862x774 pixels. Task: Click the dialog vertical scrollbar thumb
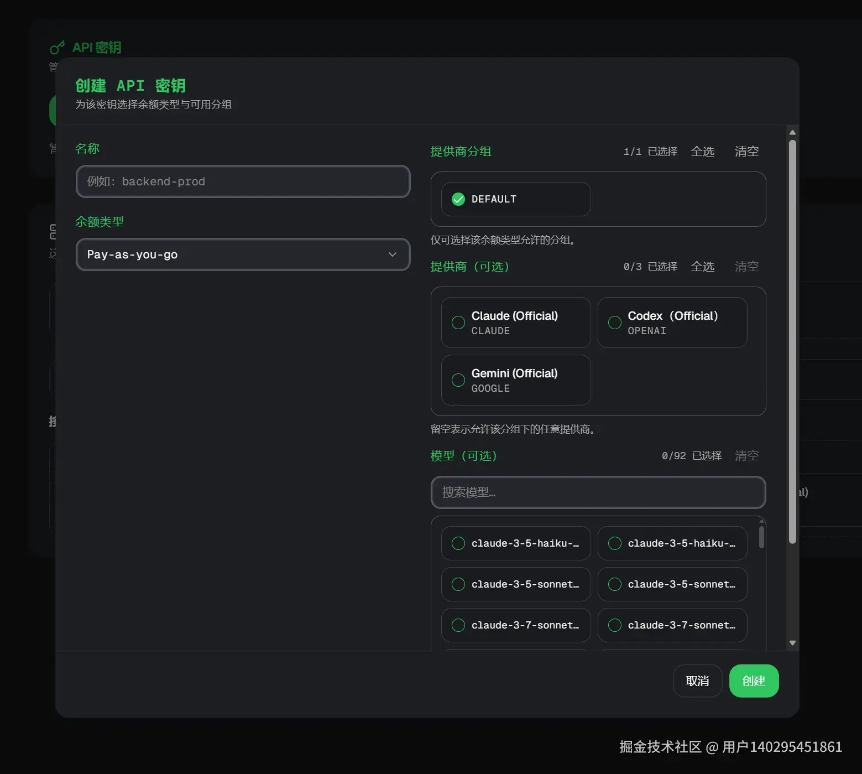click(x=792, y=341)
